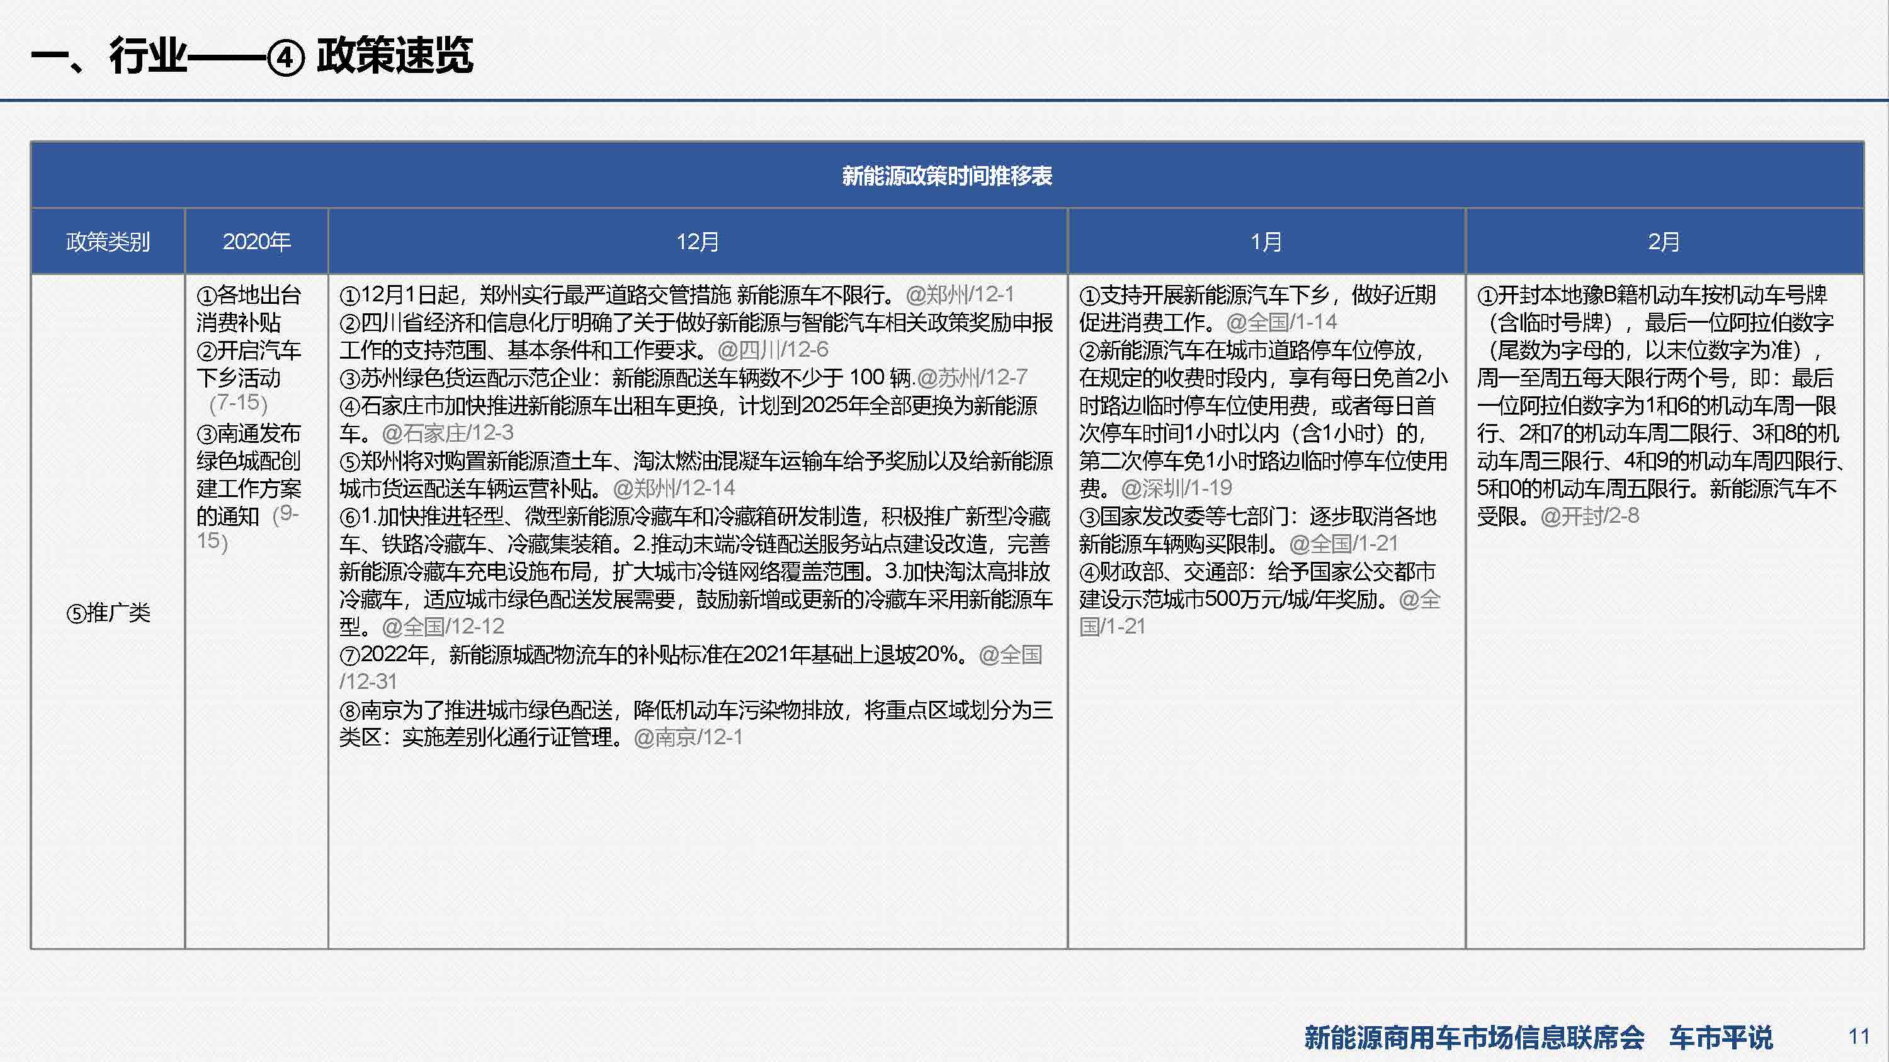Click the column header 2月
Viewport: 1889px width, 1062px height.
(x=1664, y=242)
